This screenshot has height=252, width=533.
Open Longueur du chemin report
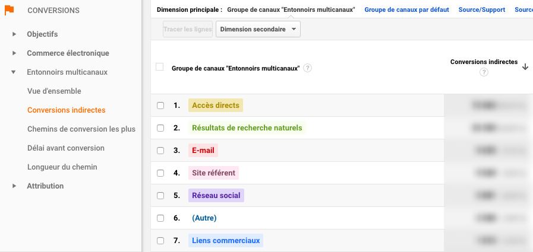[62, 167]
